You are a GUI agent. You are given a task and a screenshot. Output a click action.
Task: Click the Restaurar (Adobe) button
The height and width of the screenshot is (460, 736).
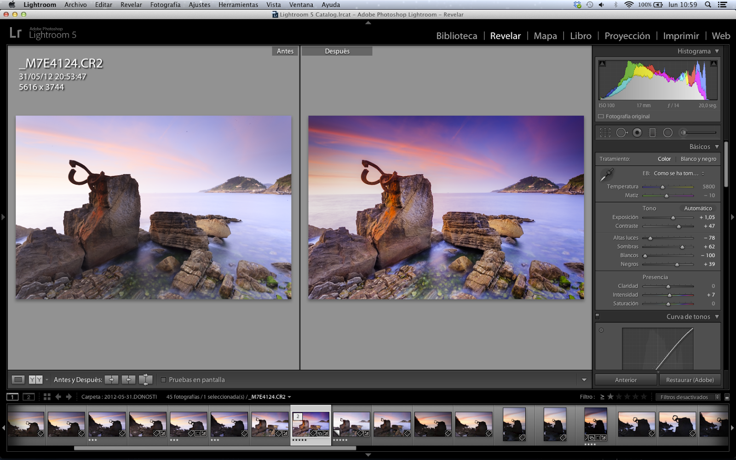point(689,379)
